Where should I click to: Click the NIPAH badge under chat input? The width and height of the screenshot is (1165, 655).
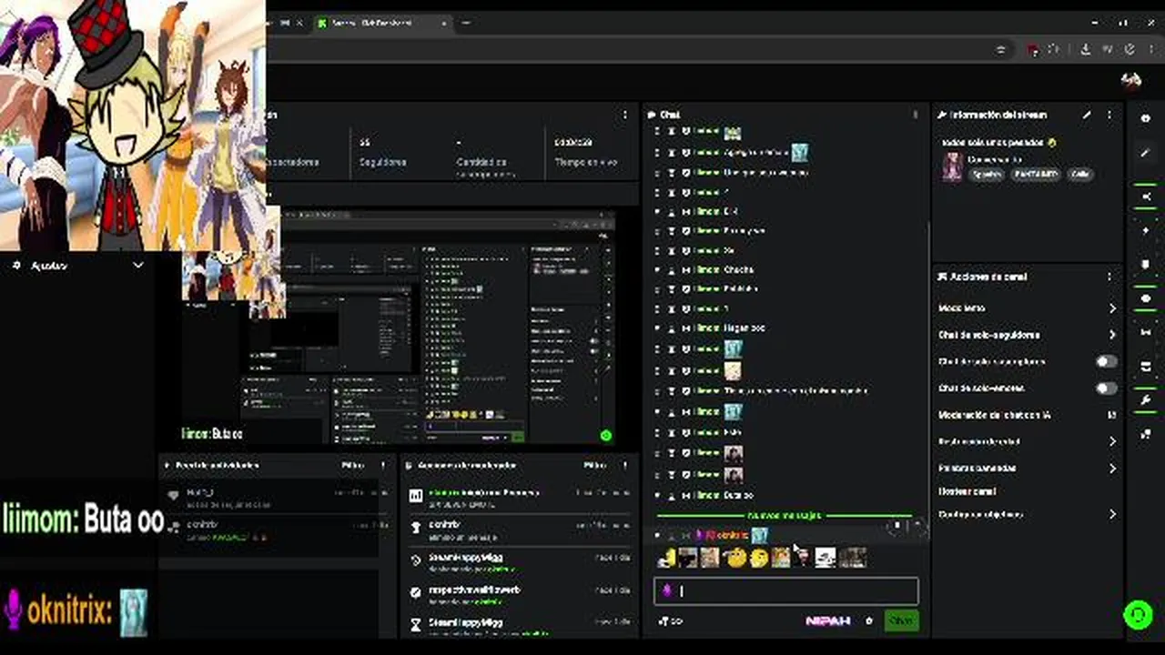(x=828, y=621)
